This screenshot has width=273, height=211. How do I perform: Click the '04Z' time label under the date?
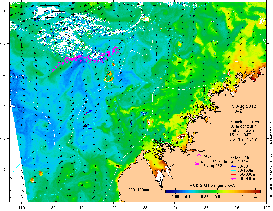click(238, 111)
